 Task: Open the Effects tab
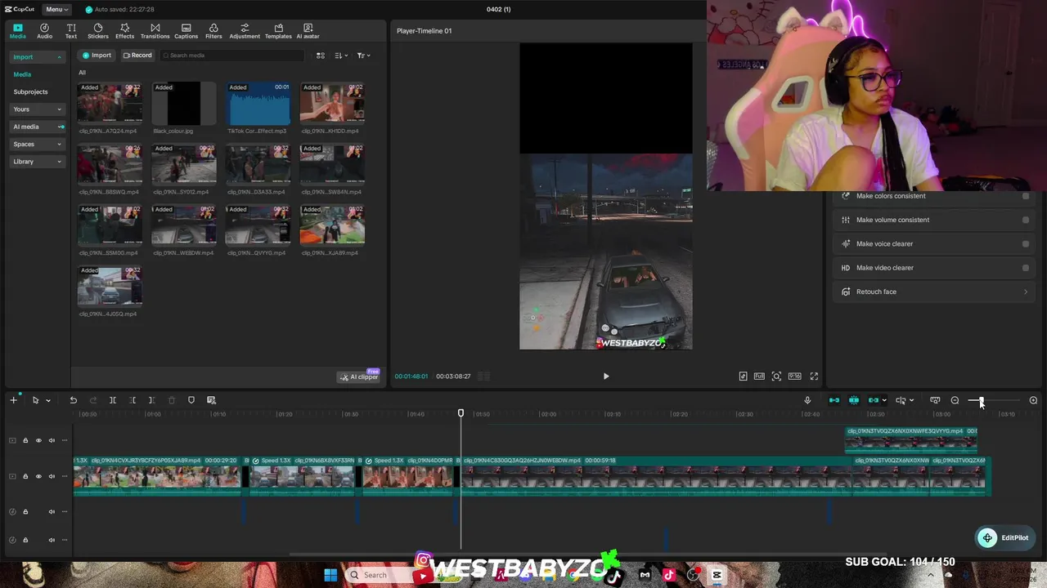point(124,31)
